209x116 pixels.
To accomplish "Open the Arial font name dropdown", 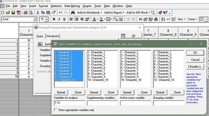I will pos(35,19).
